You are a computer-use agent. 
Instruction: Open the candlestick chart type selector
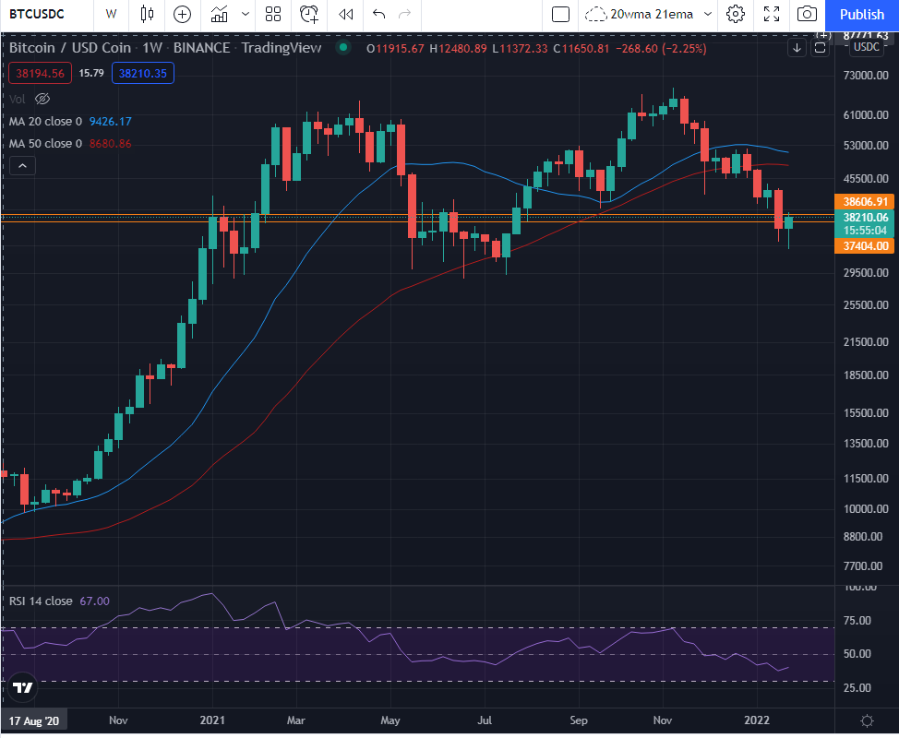(148, 15)
